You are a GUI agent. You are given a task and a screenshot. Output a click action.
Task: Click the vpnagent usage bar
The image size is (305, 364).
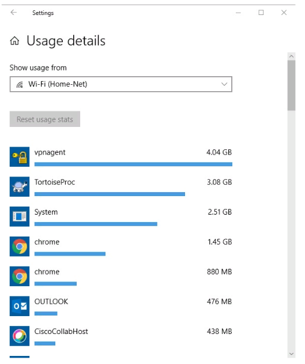[x=133, y=164]
